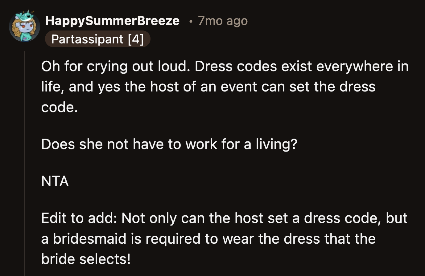Image resolution: width=425 pixels, height=276 pixels.
Task: Click the 7mo ago timestamp
Action: coord(222,21)
